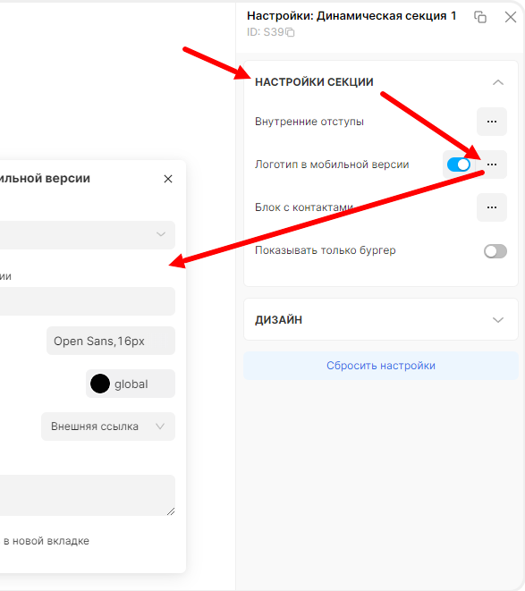Screen dimensions: 525x591
Task: Pick the black global color swatch
Action: point(100,384)
